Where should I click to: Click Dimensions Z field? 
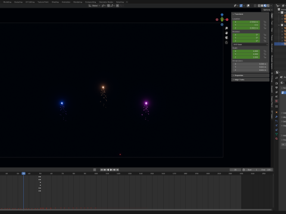[x=250, y=70]
